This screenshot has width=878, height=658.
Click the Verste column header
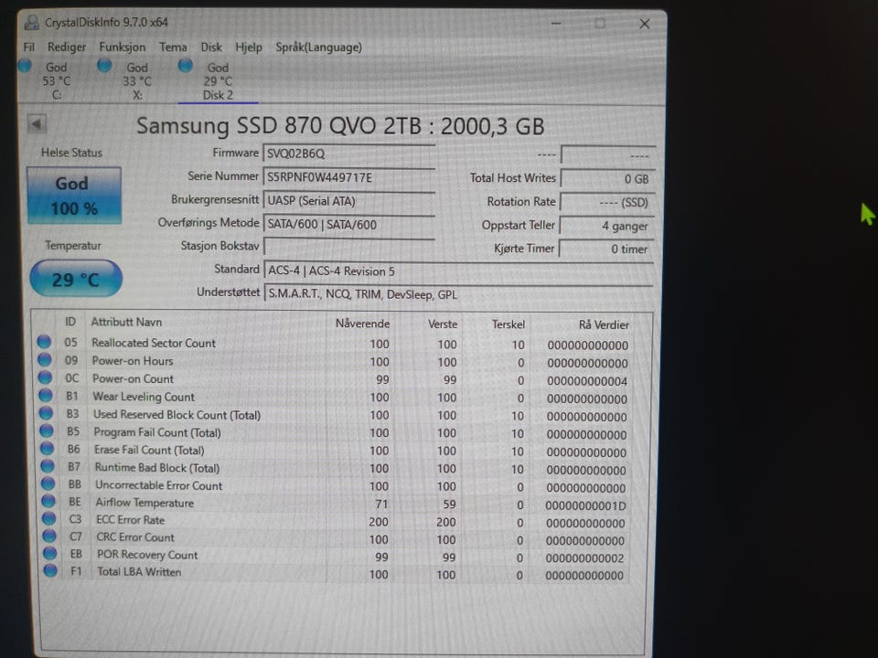443,324
